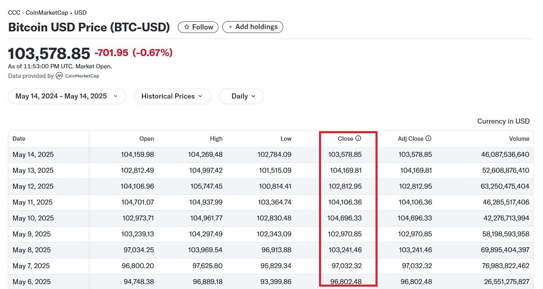Click the volume value 63,250,475,404
This screenshot has height=289, width=543.
[505, 186]
